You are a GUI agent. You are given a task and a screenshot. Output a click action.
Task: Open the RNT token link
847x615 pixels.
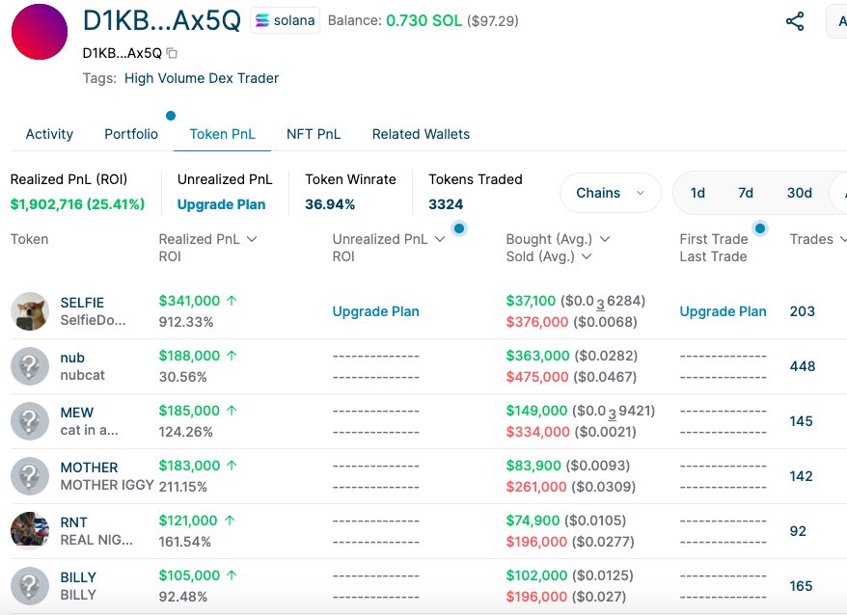[x=73, y=522]
